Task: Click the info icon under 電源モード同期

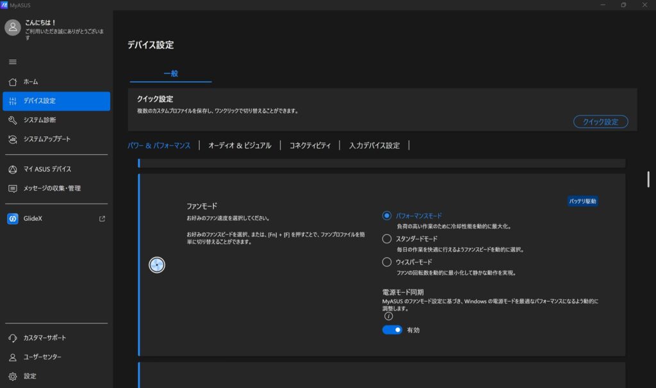Action: pyautogui.click(x=388, y=316)
